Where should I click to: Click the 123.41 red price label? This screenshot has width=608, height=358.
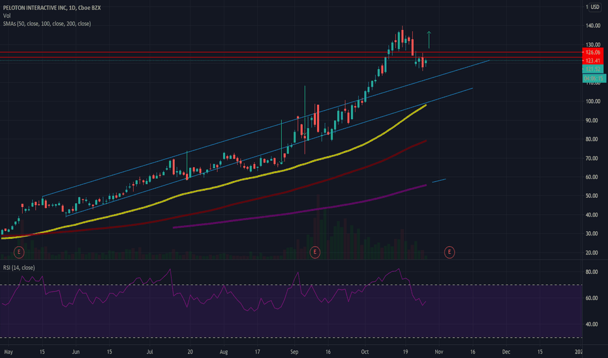(593, 61)
